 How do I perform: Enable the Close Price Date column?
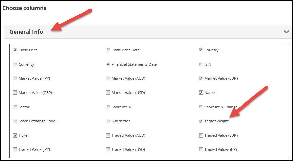click(x=108, y=50)
